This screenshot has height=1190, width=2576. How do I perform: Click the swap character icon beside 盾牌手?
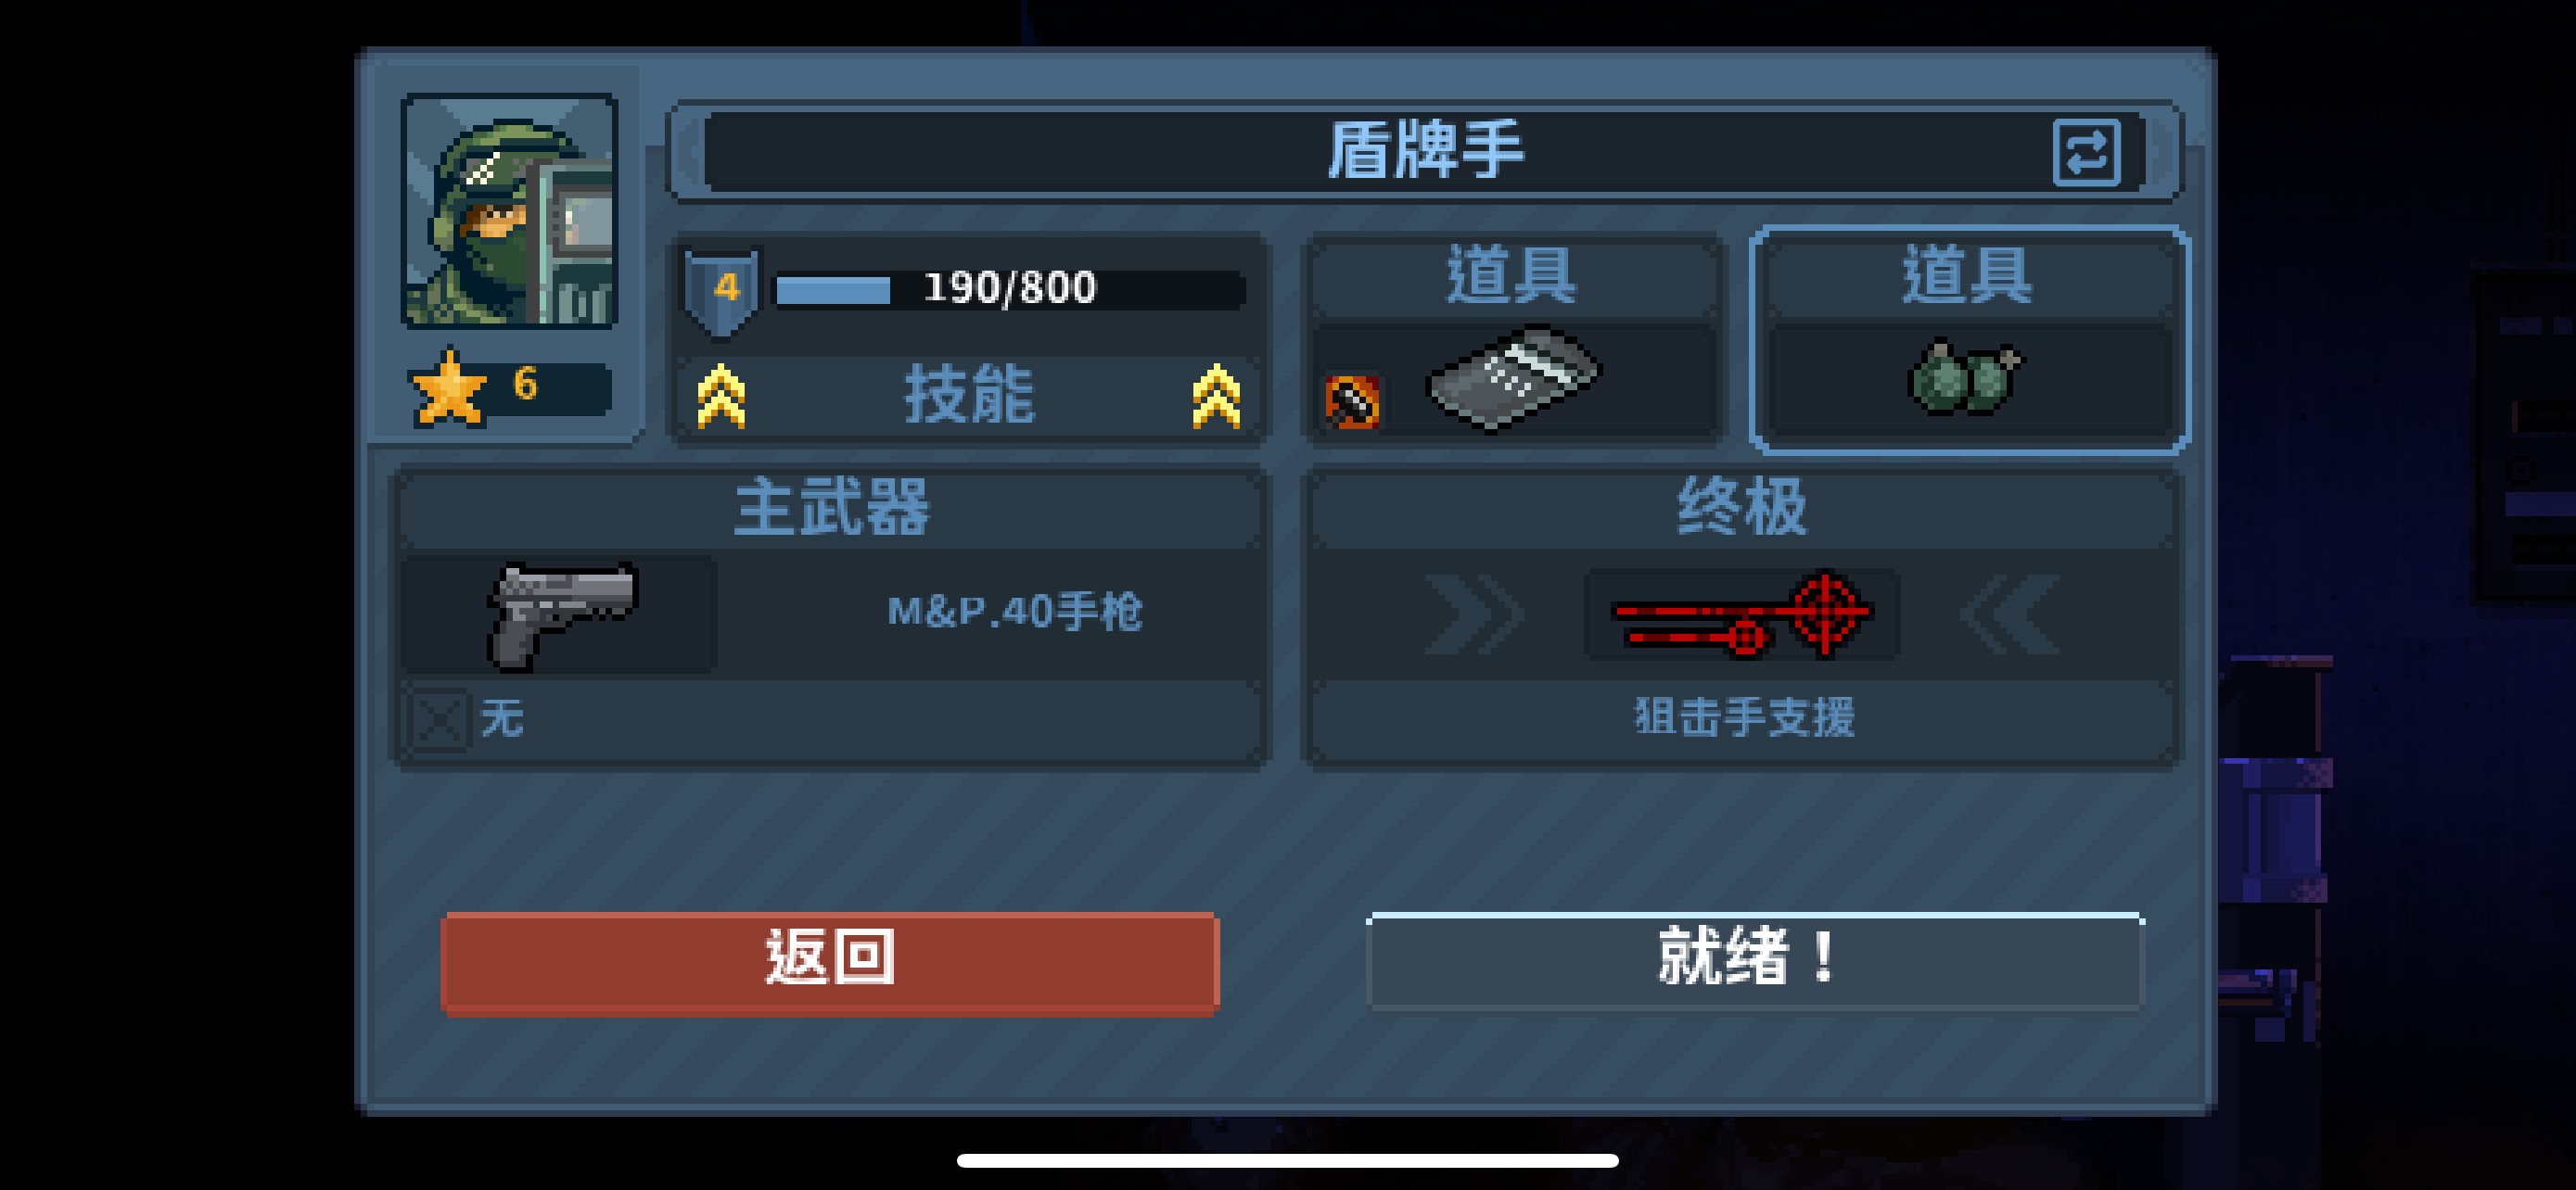tap(2086, 153)
